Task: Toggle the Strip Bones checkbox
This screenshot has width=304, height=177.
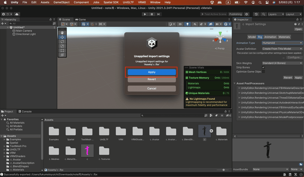Action: tap(263, 67)
